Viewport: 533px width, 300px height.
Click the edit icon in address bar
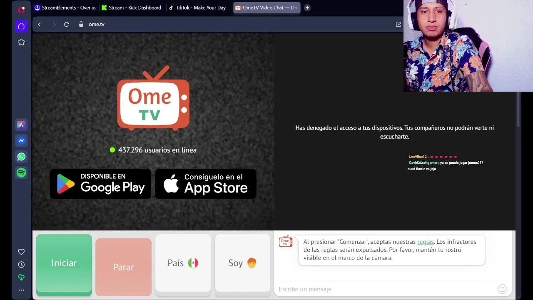399,24
